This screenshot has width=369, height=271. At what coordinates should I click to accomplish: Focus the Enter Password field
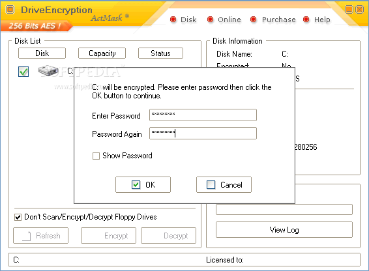coord(203,115)
